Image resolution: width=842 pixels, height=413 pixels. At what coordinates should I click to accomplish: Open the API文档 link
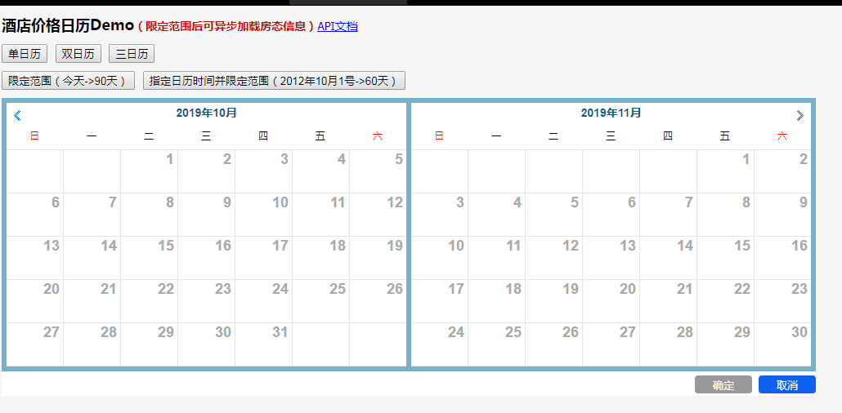coord(338,26)
